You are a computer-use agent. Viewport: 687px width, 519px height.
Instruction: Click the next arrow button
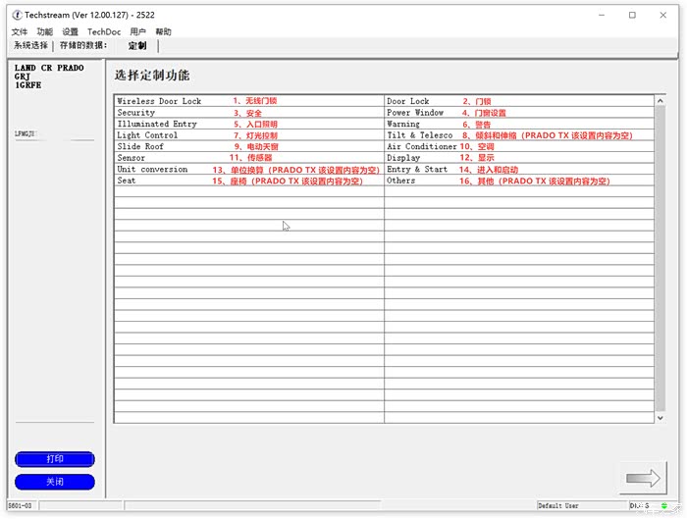(x=643, y=478)
